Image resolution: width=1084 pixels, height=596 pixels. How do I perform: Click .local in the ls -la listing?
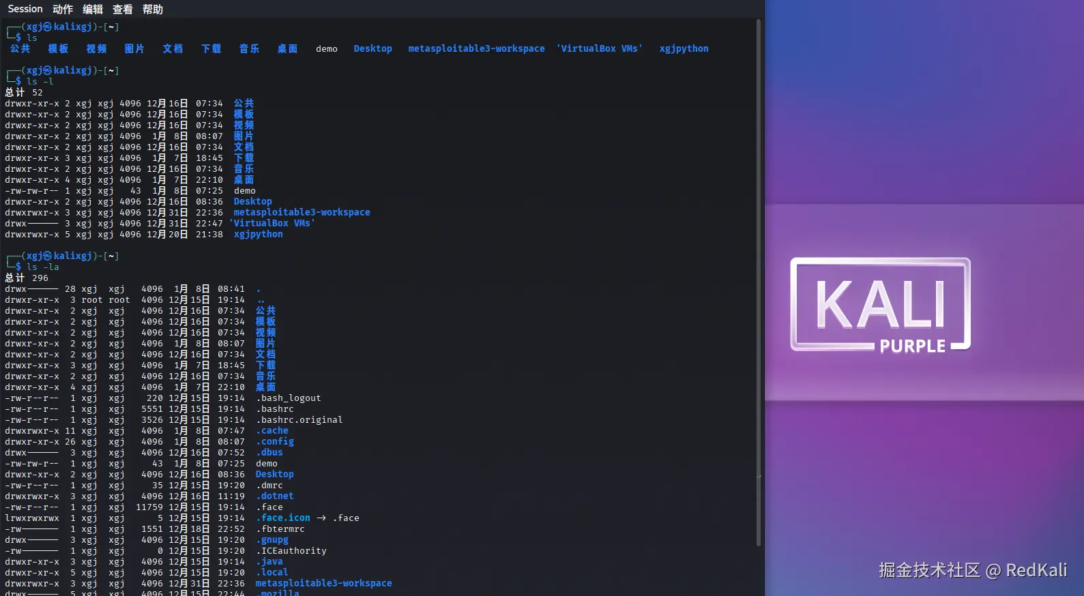(272, 572)
